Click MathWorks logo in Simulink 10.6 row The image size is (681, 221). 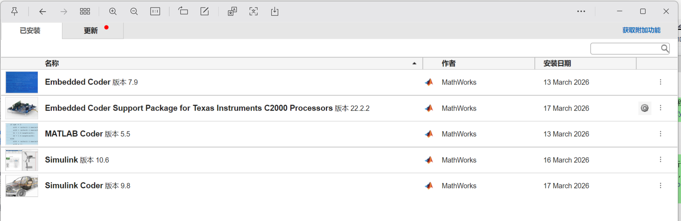point(429,160)
